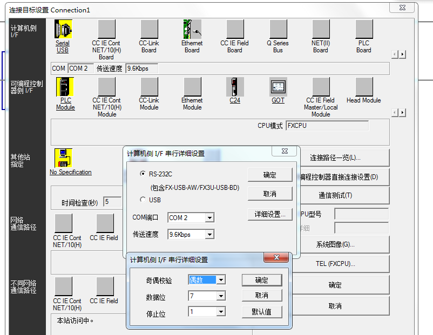Click the Ethernet Board icon
The image size is (433, 335).
pos(192,30)
